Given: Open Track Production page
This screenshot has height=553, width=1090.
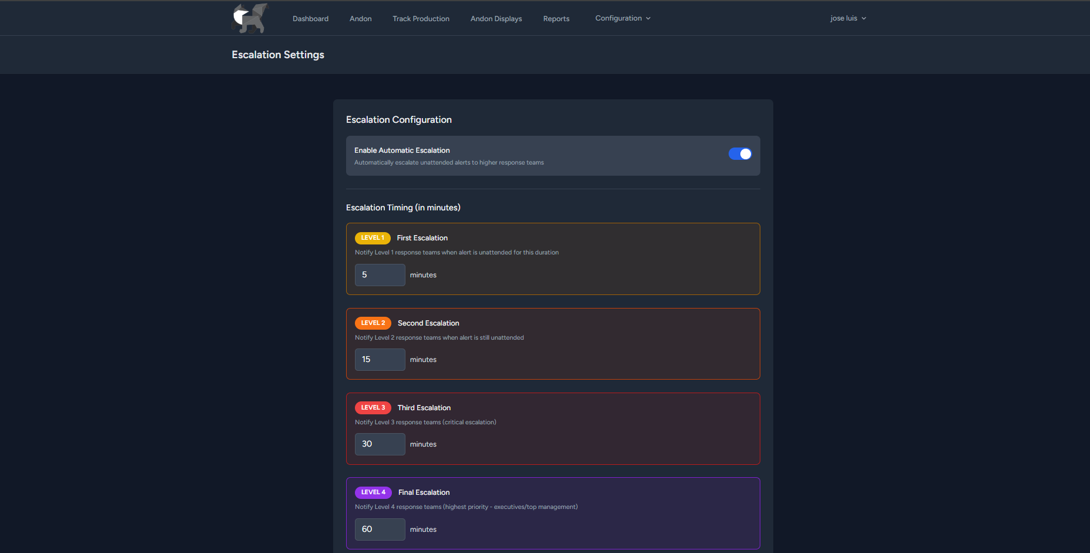Looking at the screenshot, I should (x=421, y=19).
